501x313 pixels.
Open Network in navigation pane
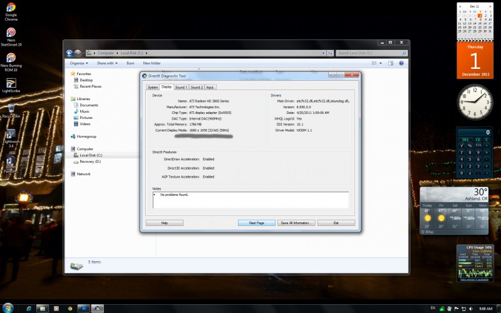click(83, 174)
